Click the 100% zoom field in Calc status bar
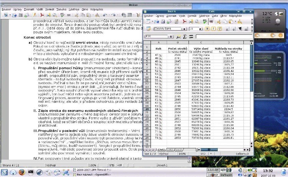Screen dimensions: 288x177 (182, 154)
